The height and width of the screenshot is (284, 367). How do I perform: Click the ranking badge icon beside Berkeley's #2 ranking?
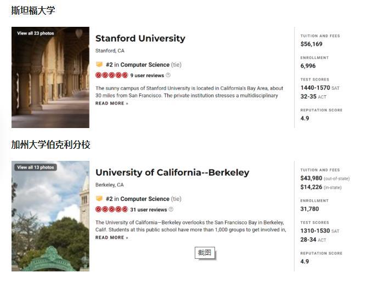(x=99, y=199)
